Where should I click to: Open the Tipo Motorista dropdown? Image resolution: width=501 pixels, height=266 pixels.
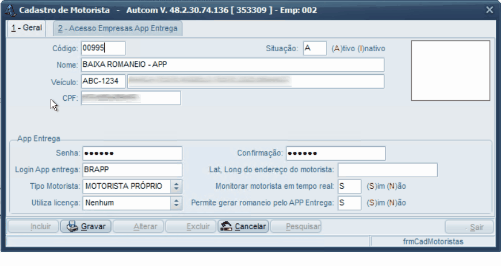(x=176, y=187)
